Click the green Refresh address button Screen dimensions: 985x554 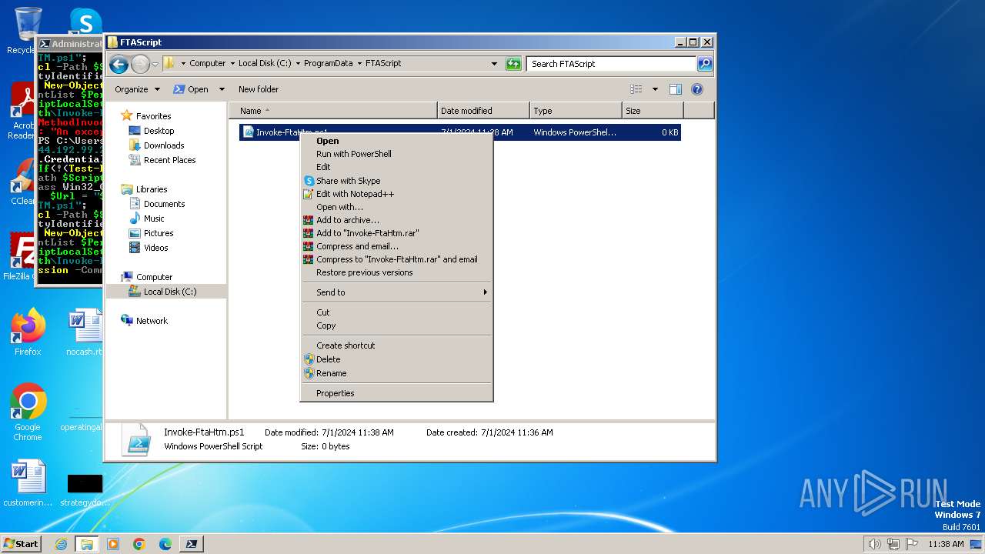click(513, 64)
